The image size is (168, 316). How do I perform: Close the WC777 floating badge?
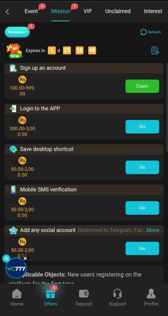point(25,259)
